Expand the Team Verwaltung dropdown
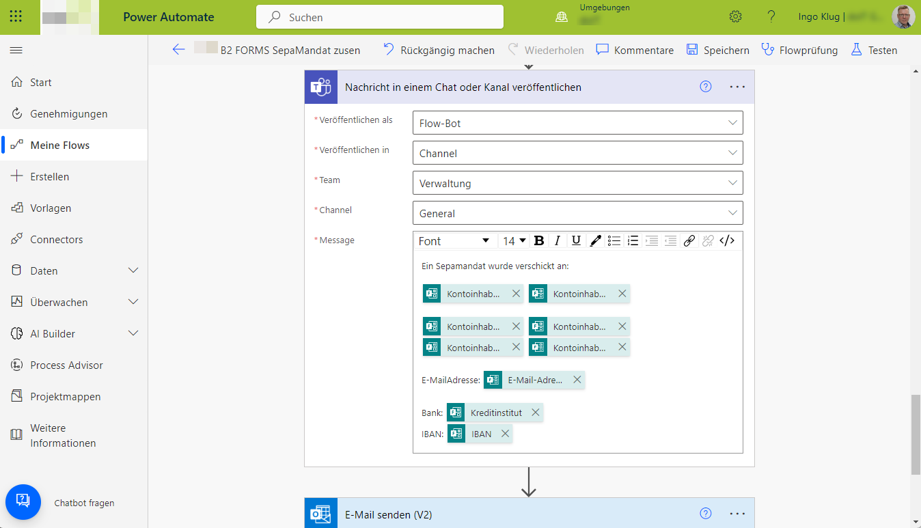This screenshot has width=921, height=528. tap(578, 184)
